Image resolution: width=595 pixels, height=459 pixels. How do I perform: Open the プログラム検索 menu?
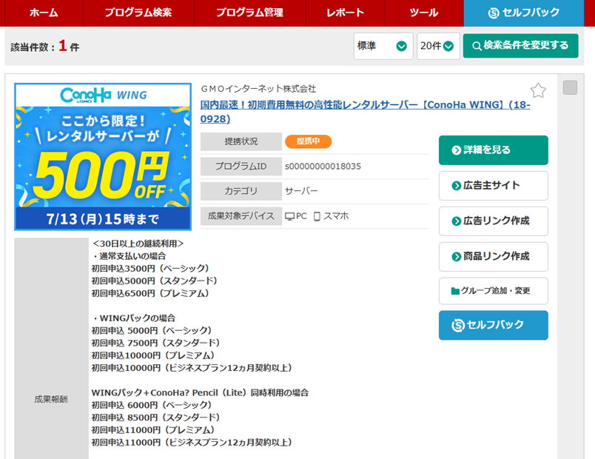tap(138, 13)
